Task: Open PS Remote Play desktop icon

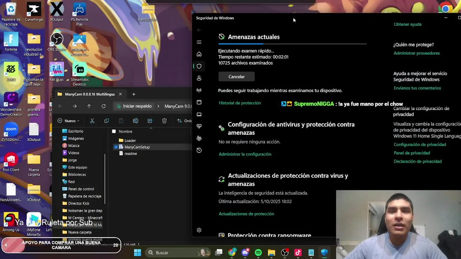Action: (x=80, y=14)
